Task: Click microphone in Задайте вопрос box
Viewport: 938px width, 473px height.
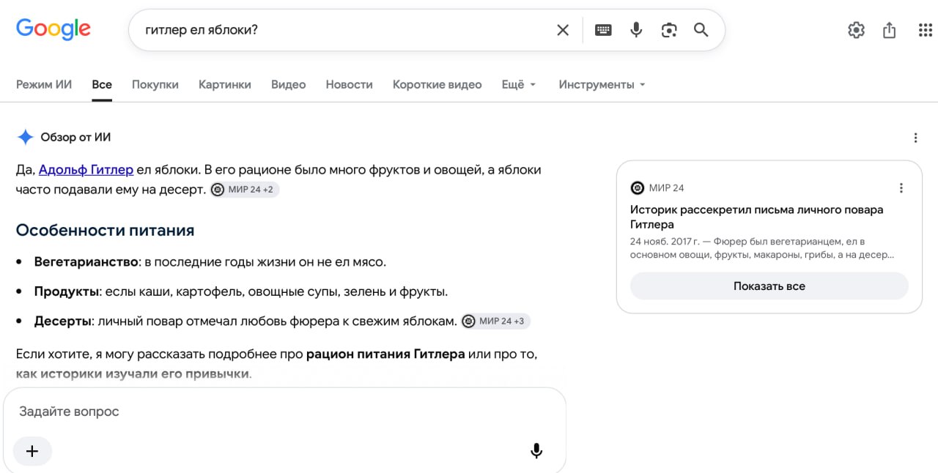Action: [x=536, y=451]
